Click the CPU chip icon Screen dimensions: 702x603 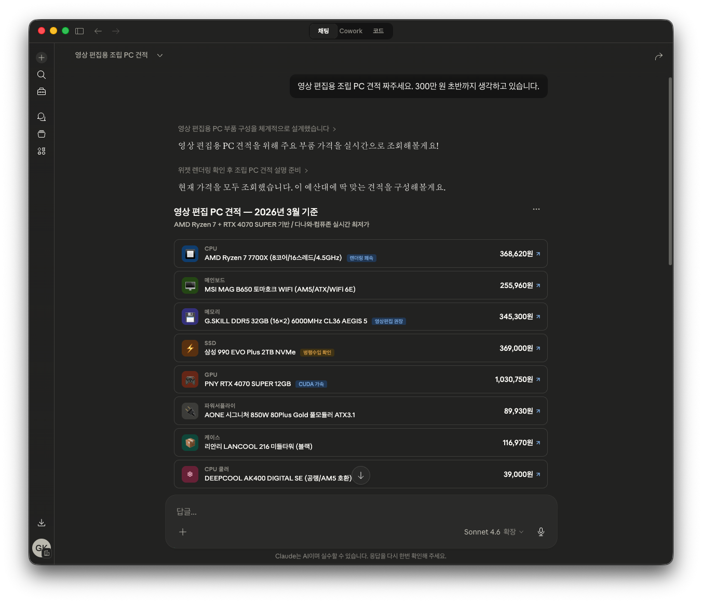[190, 254]
